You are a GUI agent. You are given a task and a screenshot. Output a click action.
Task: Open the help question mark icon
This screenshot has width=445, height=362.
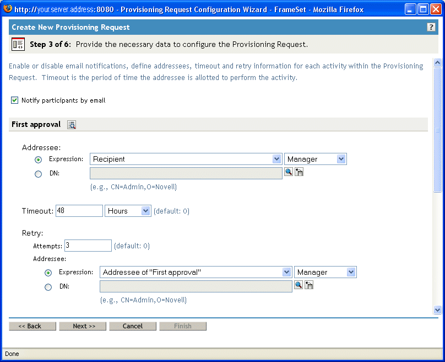[431, 27]
